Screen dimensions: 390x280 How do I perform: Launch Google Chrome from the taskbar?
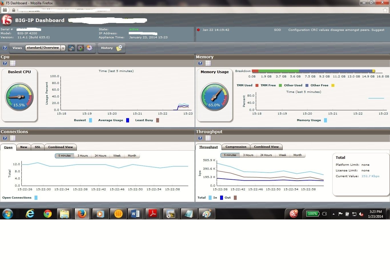pyautogui.click(x=47, y=214)
